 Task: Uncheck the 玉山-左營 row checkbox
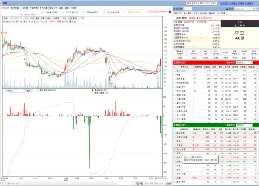point(174,149)
